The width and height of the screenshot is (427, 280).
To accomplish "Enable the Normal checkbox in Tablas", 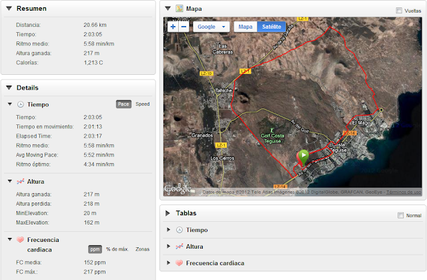I will (400, 215).
